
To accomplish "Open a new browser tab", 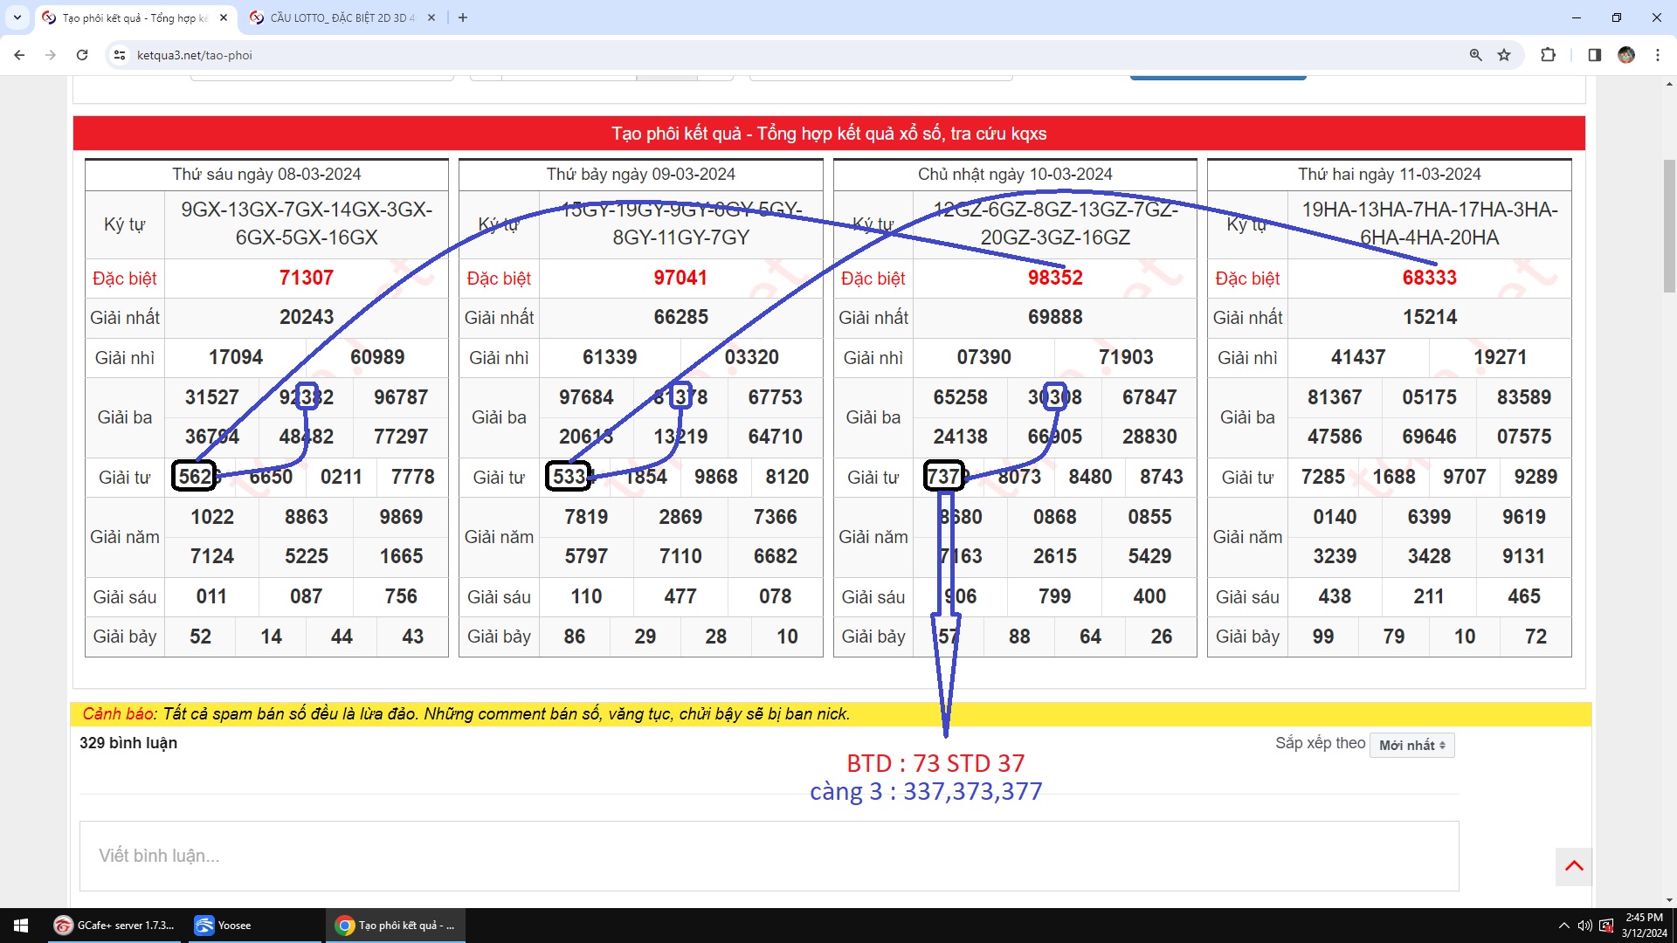I will tap(463, 17).
